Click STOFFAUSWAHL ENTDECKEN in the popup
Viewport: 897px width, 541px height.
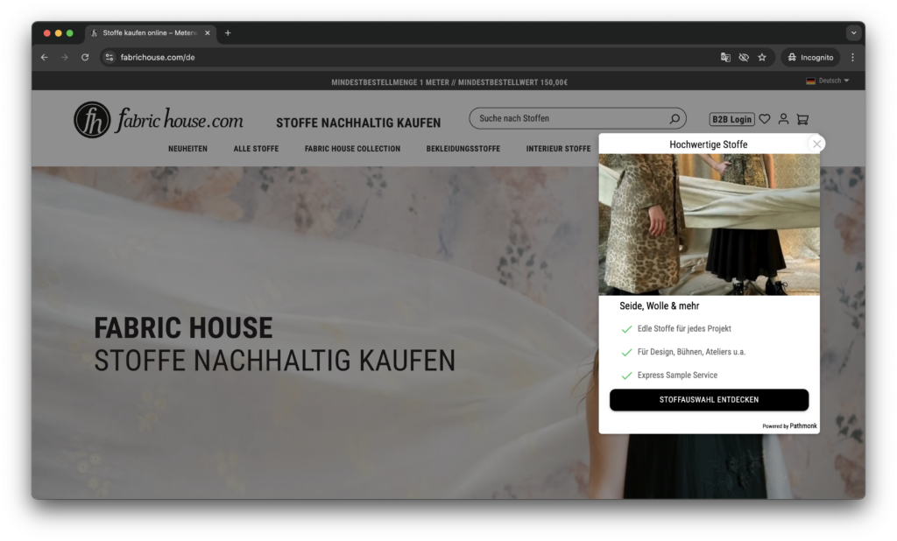(709, 400)
